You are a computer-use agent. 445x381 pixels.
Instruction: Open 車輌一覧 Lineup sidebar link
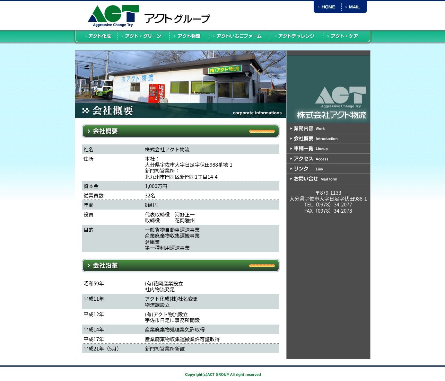pyautogui.click(x=328, y=149)
